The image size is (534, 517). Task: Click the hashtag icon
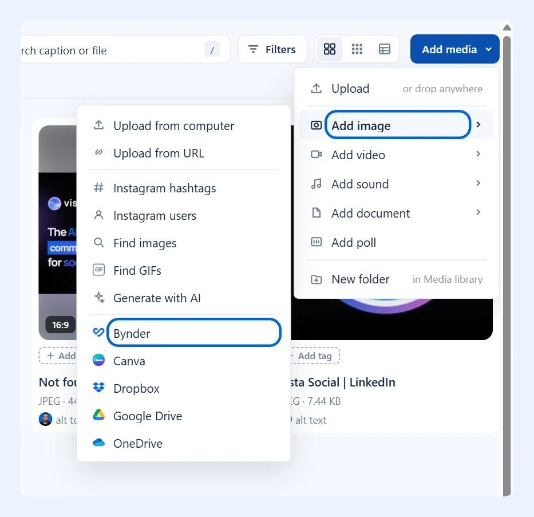[x=99, y=187]
